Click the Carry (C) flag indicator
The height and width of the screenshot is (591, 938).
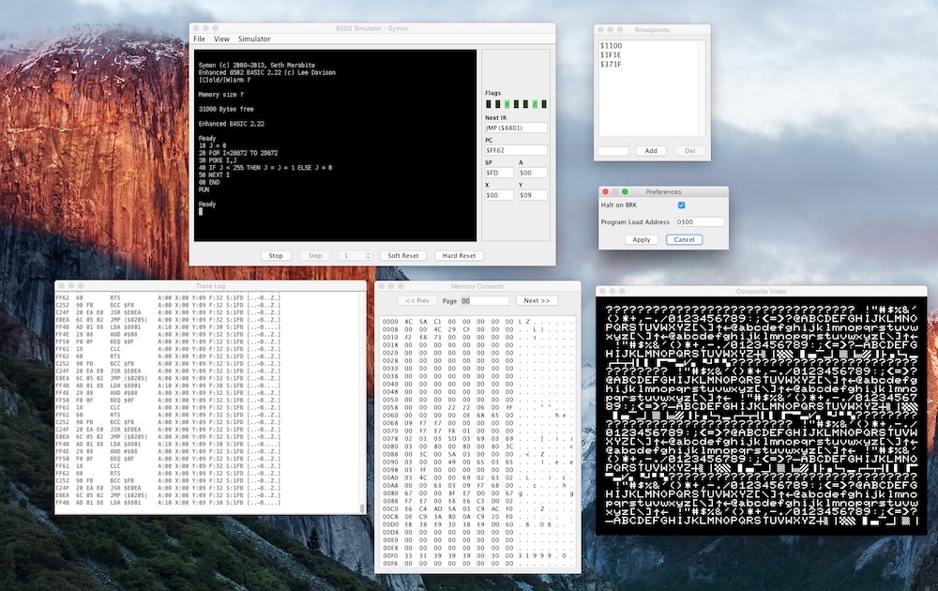tap(544, 104)
